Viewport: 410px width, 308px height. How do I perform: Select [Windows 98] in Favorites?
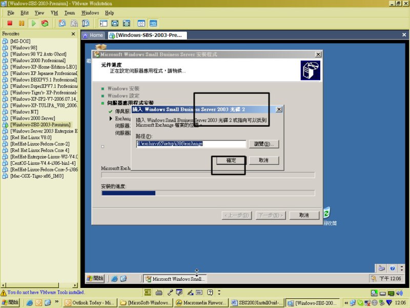(x=24, y=47)
